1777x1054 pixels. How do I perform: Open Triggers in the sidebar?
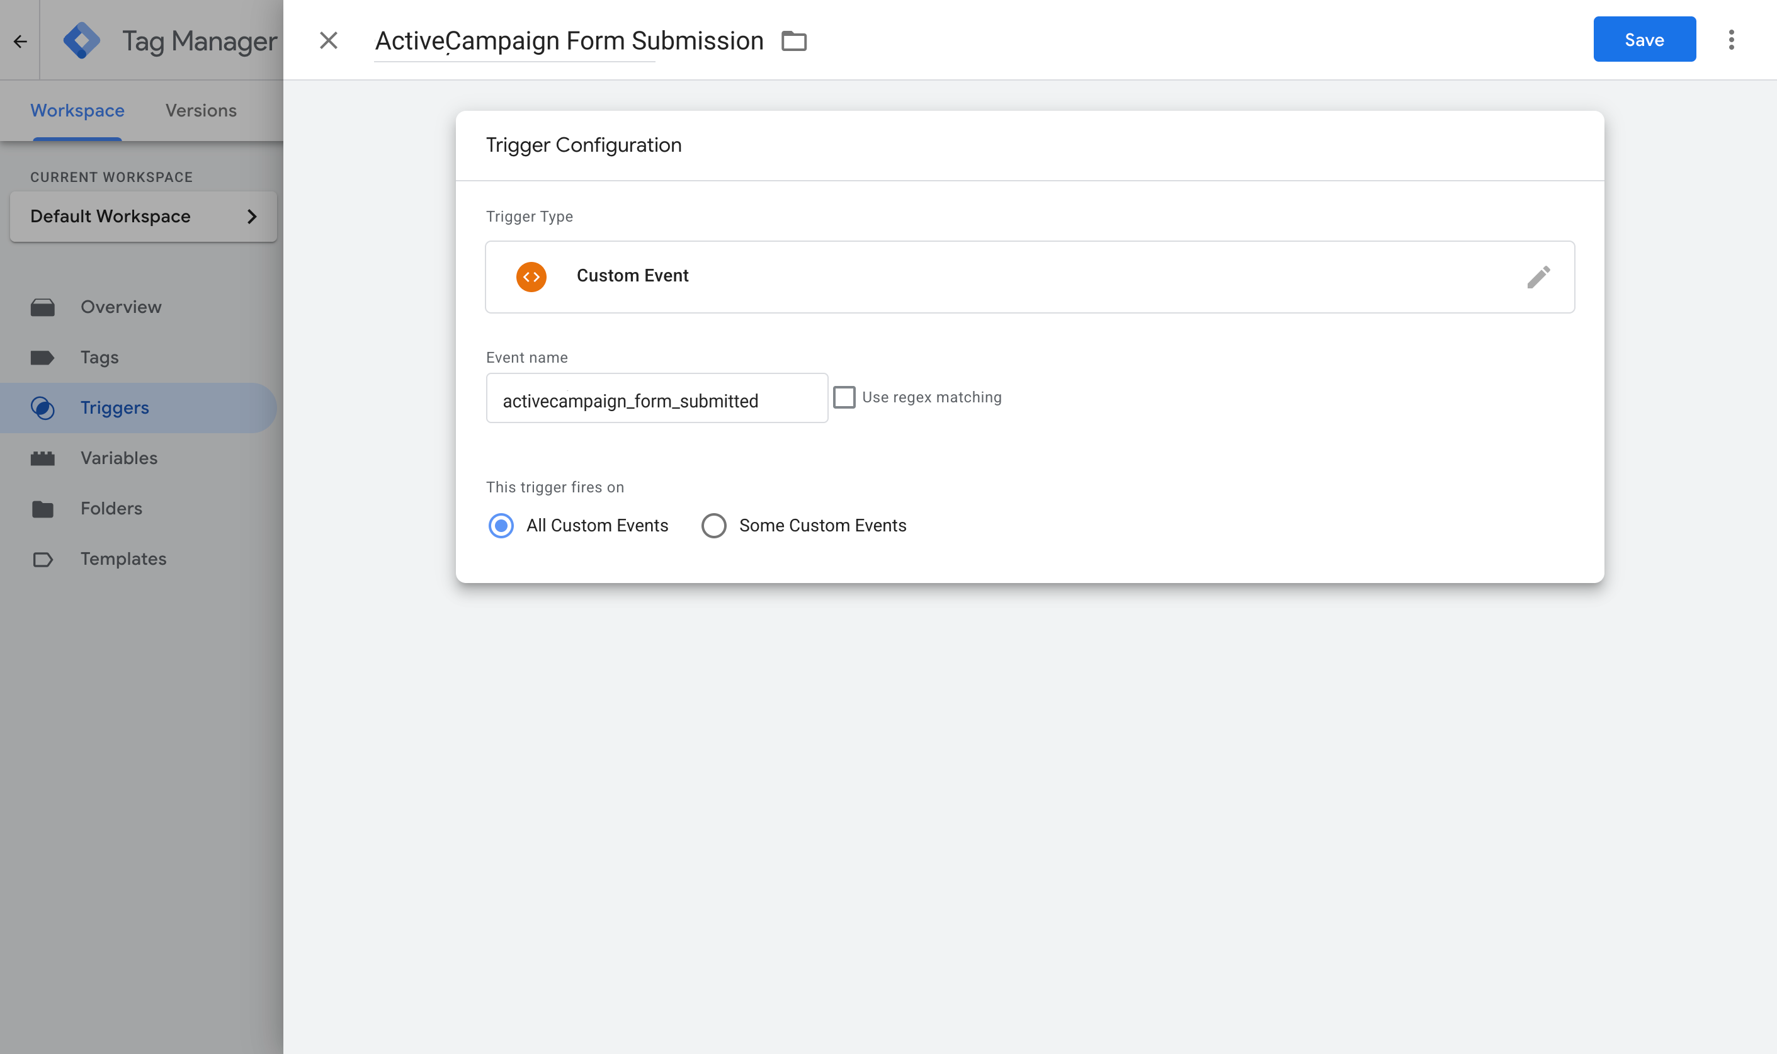(x=139, y=407)
